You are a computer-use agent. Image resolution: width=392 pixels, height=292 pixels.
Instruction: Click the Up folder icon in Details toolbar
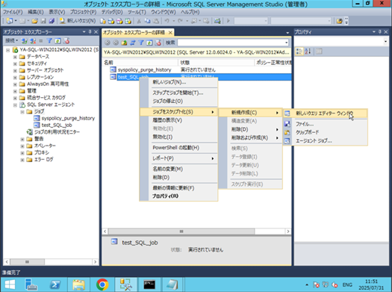(124, 43)
